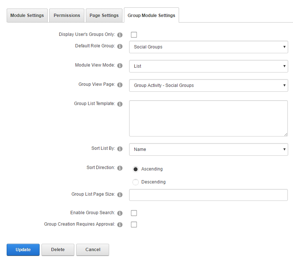This screenshot has width=293, height=263.
Task: Click info icon for Group List Page Size
Action: click(x=120, y=195)
